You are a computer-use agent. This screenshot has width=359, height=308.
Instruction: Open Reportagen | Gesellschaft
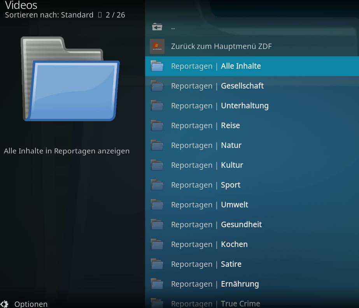[x=252, y=86]
